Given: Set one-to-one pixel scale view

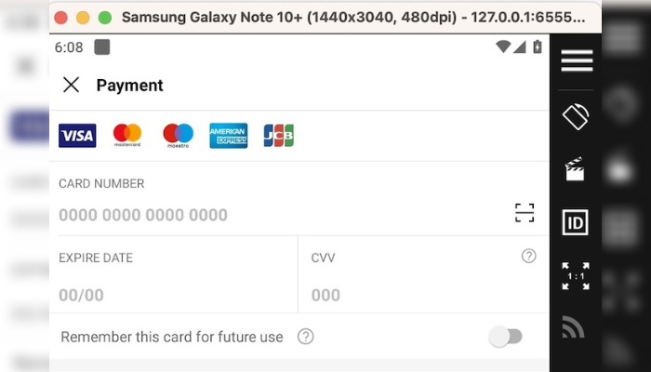Looking at the screenshot, I should coord(576,276).
